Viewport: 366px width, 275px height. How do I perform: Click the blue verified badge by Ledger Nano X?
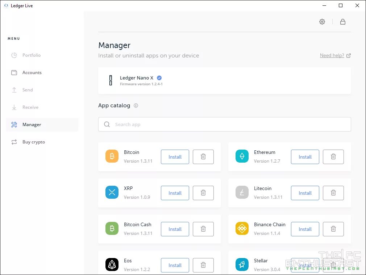(159, 78)
